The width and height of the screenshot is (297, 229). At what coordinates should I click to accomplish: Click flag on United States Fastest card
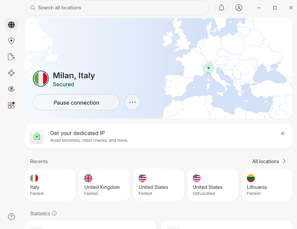[x=142, y=178]
